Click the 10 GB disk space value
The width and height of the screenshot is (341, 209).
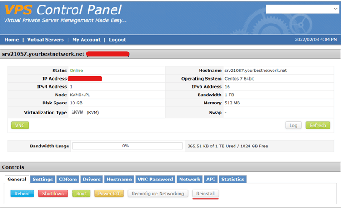tap(76, 103)
